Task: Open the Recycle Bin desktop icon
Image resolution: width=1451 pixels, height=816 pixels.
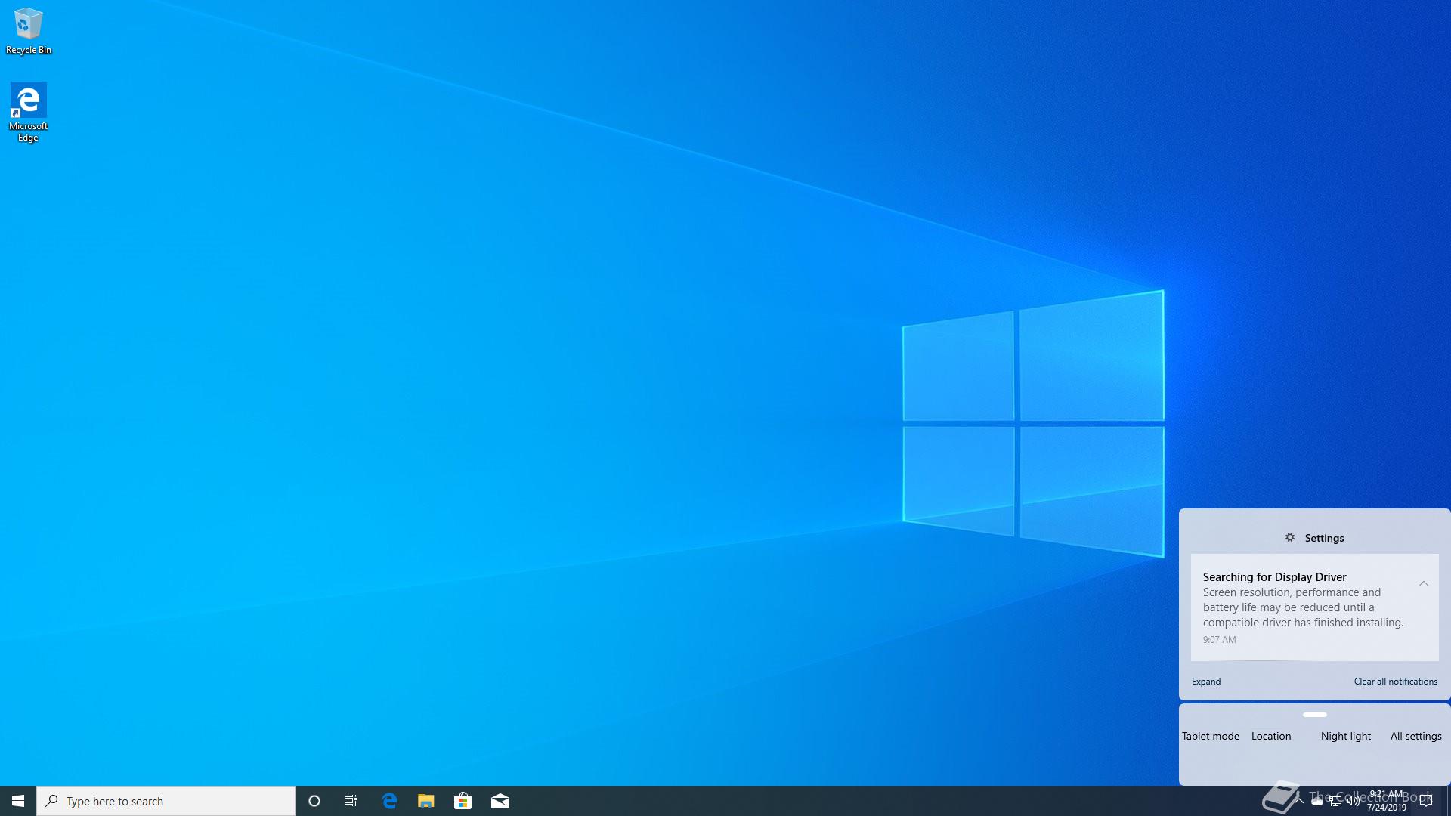Action: tap(29, 30)
